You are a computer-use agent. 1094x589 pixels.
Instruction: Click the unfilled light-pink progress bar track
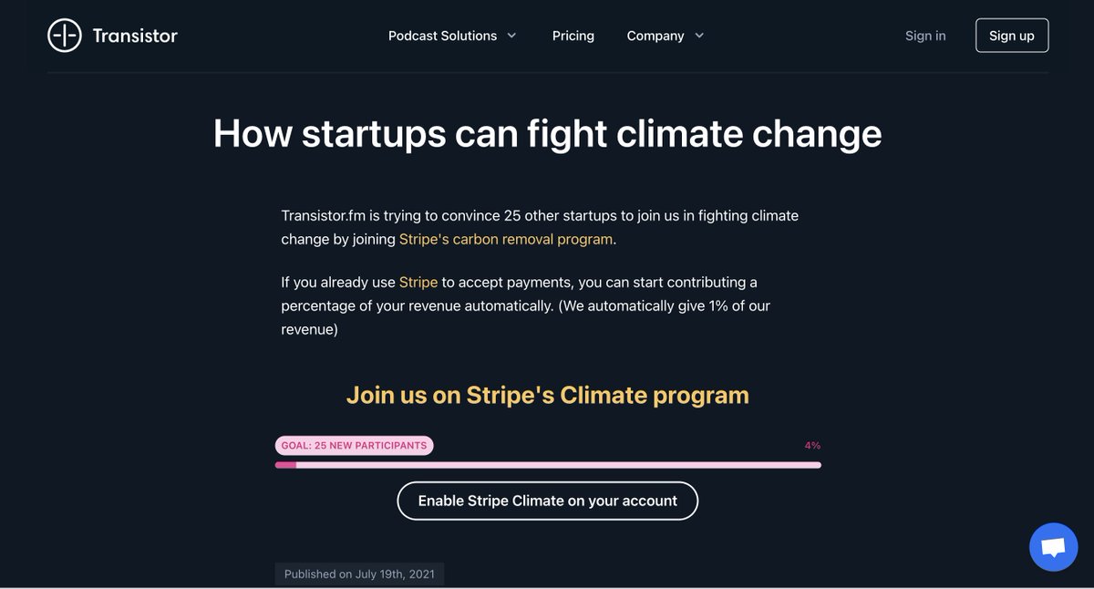[558, 465]
